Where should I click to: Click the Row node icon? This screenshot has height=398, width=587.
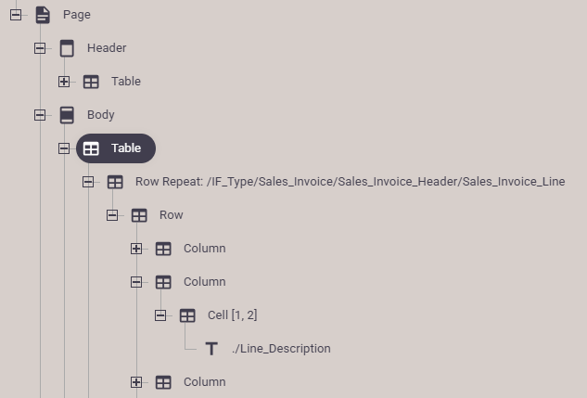pos(139,215)
